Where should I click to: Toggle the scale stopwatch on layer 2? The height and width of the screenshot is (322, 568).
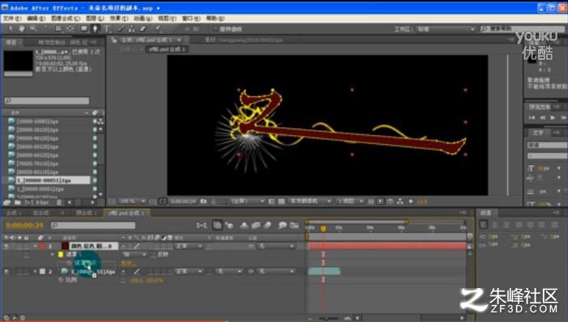[x=61, y=280]
